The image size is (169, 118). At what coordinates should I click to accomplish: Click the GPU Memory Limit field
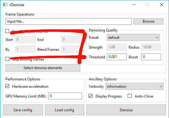[x=65, y=96]
